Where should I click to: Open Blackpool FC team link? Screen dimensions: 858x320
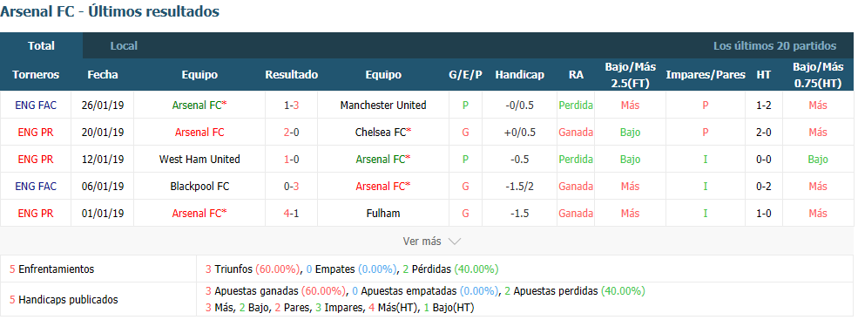(x=199, y=187)
